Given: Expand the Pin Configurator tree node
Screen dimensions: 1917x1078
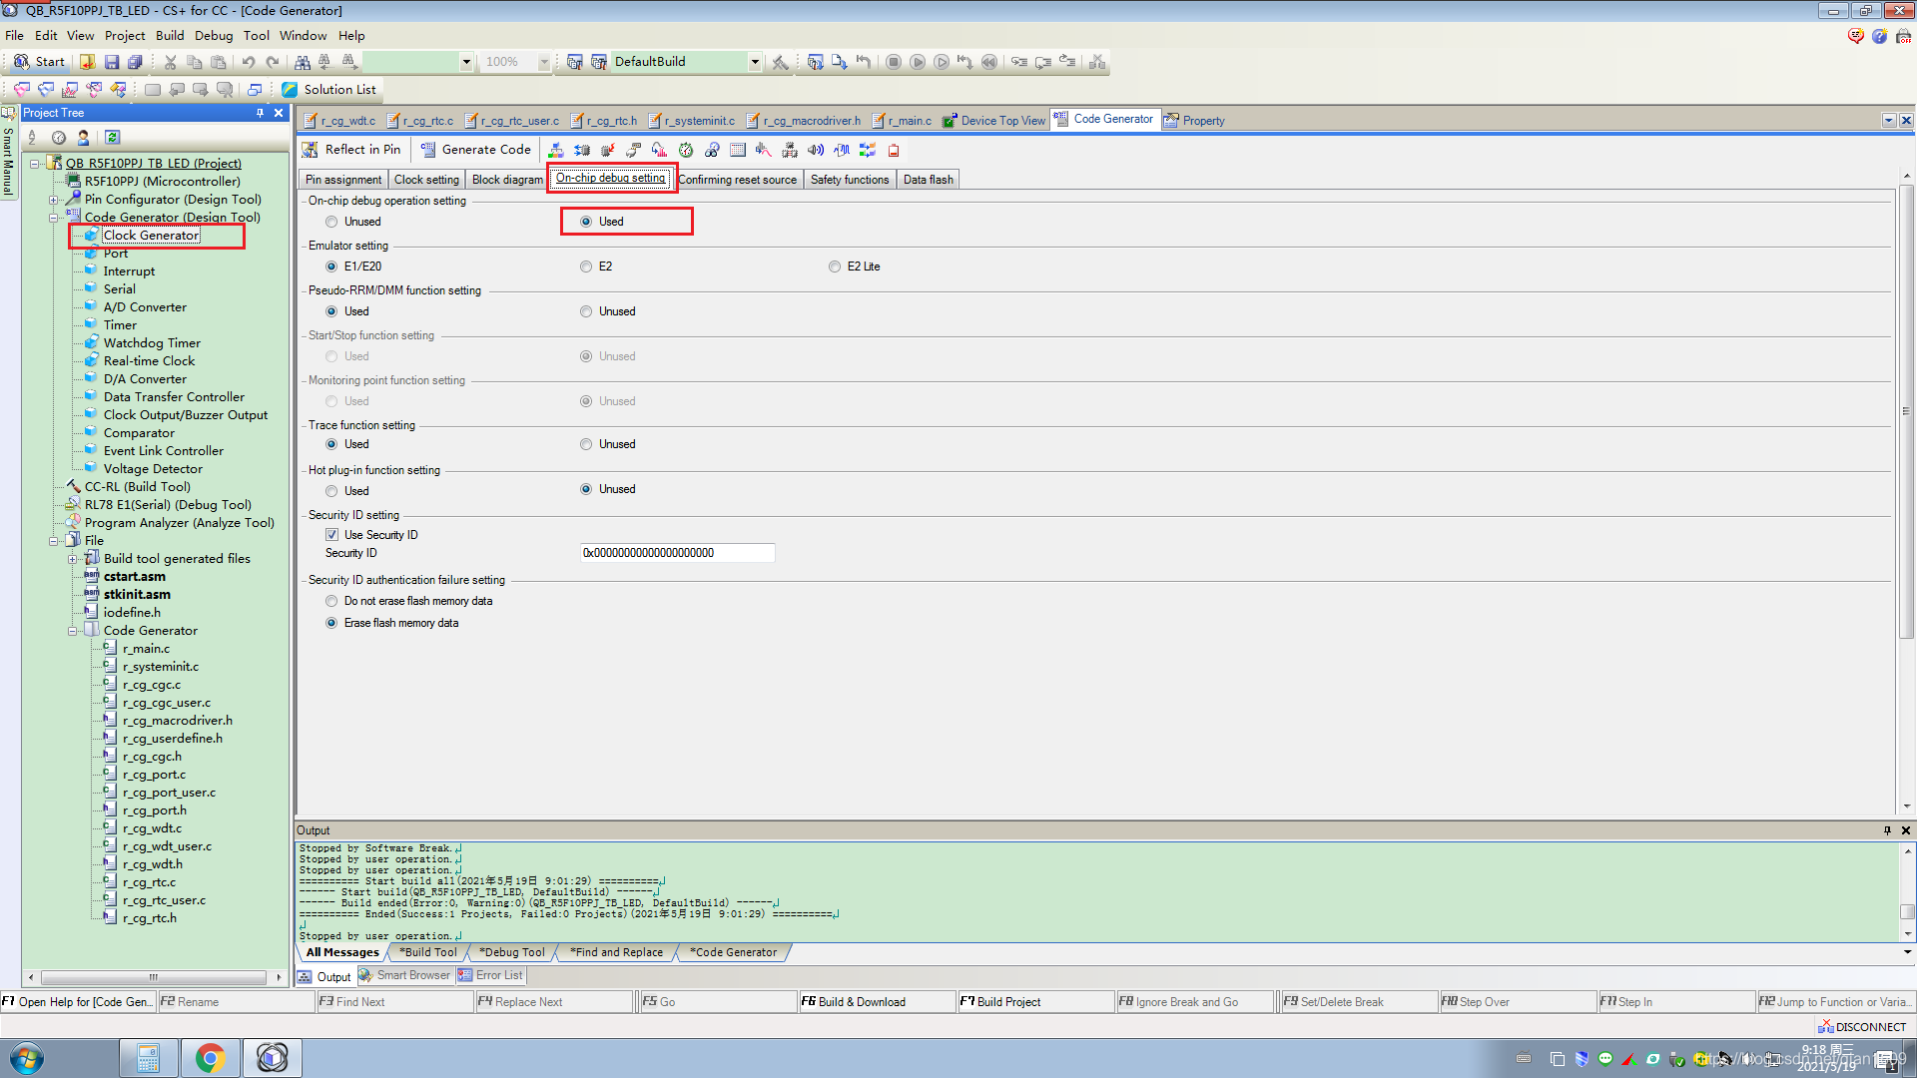Looking at the screenshot, I should coord(53,199).
